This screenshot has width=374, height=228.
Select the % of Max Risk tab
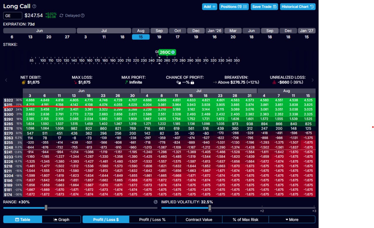[x=245, y=220]
